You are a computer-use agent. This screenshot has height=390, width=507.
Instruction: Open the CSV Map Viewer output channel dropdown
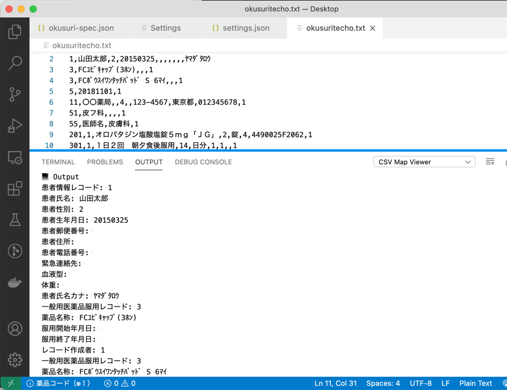[424, 162]
